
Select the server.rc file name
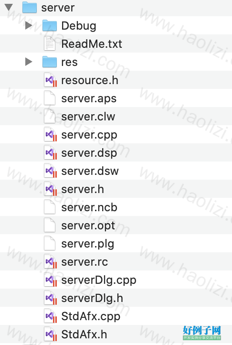point(84,262)
